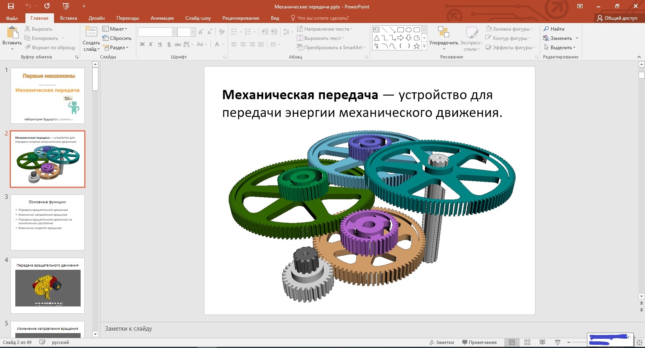Fit slide to current window icon

point(639,342)
